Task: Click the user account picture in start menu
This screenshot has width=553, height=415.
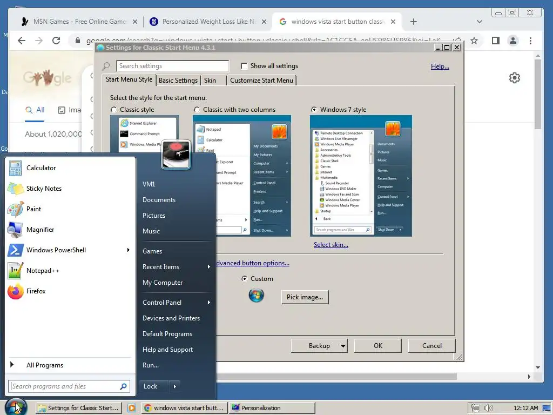Action: click(x=176, y=154)
